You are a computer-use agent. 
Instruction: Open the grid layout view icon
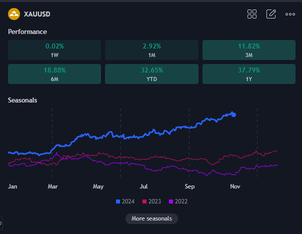pyautogui.click(x=252, y=14)
